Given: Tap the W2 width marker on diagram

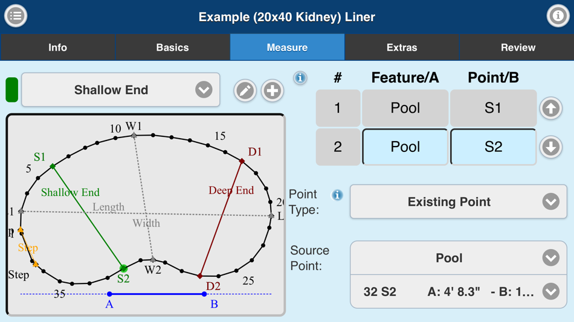Looking at the screenshot, I should 153,260.
